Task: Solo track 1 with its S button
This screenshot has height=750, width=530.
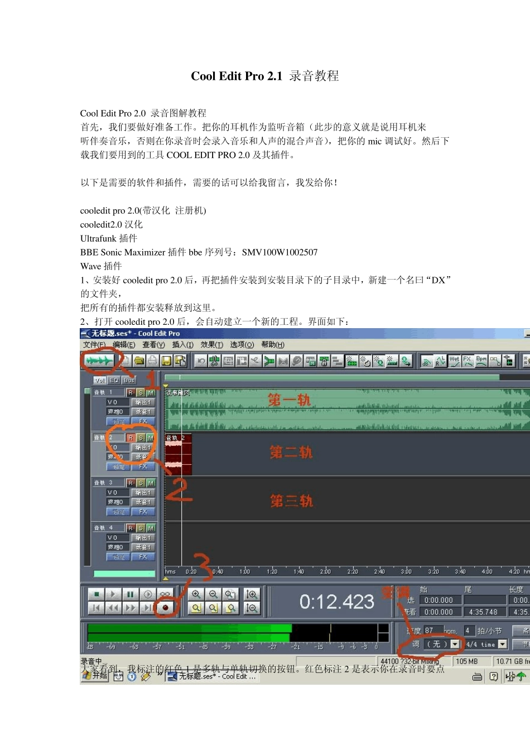Action: 141,393
